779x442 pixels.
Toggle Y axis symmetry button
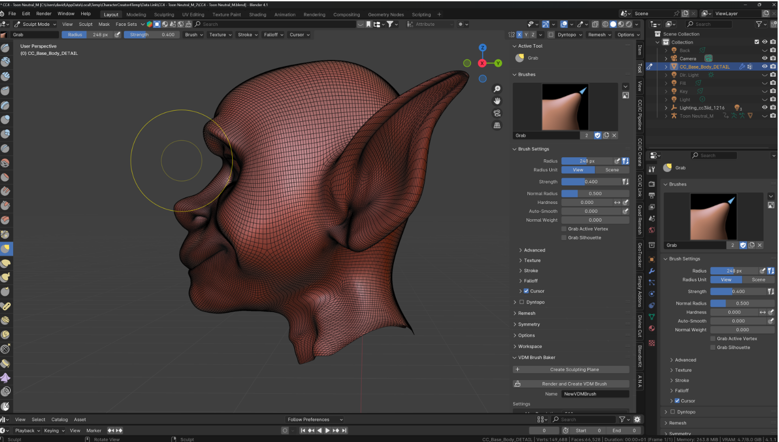[x=526, y=35]
